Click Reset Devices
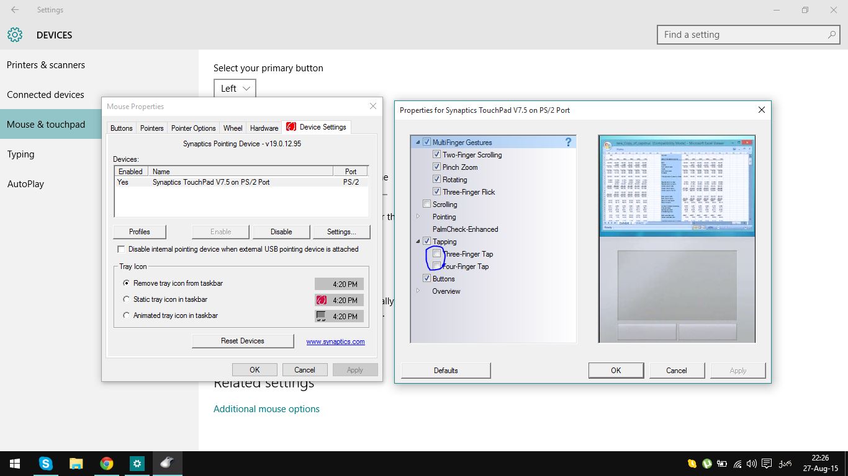 pyautogui.click(x=243, y=341)
